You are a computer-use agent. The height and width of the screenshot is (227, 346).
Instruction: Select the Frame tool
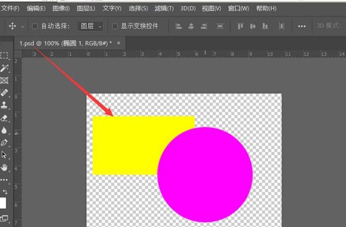pyautogui.click(x=4, y=80)
